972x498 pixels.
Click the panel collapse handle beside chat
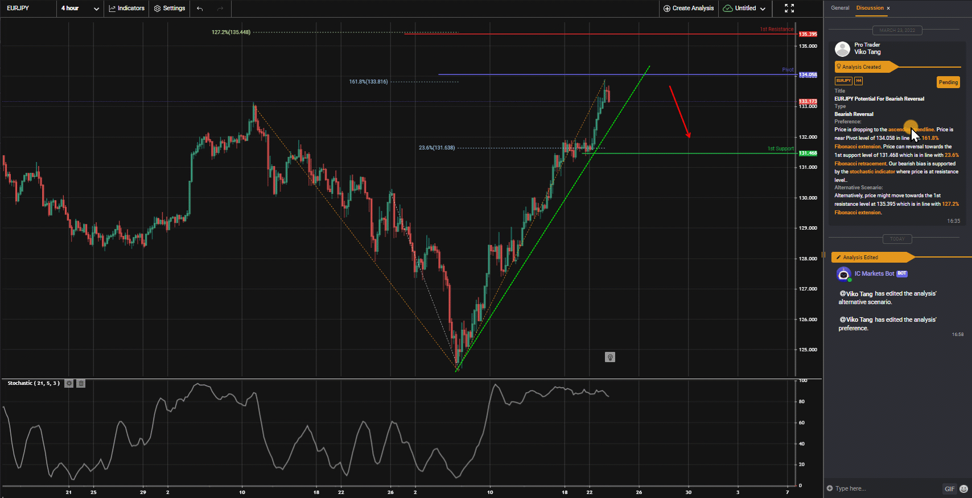coord(823,255)
